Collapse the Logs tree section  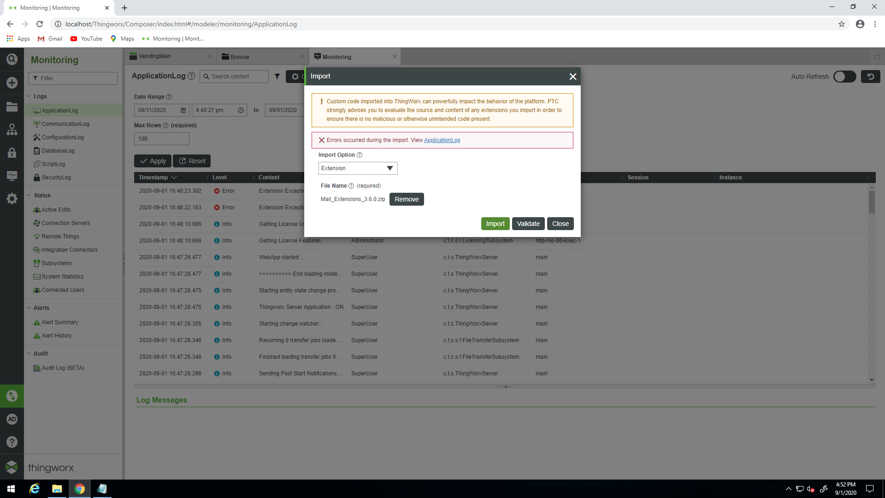point(29,96)
